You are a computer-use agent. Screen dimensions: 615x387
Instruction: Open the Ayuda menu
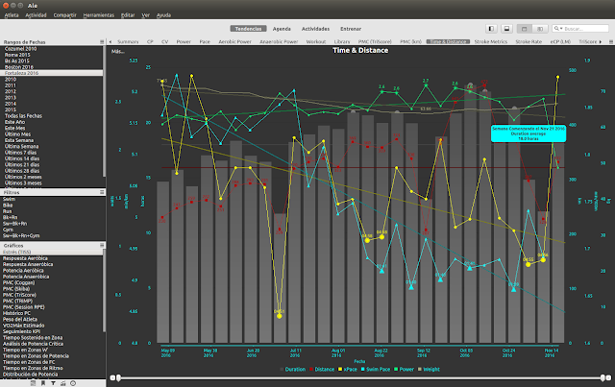163,15
